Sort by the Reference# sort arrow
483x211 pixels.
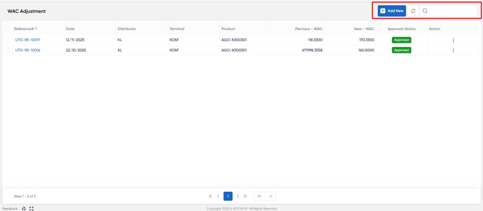[x=36, y=29]
